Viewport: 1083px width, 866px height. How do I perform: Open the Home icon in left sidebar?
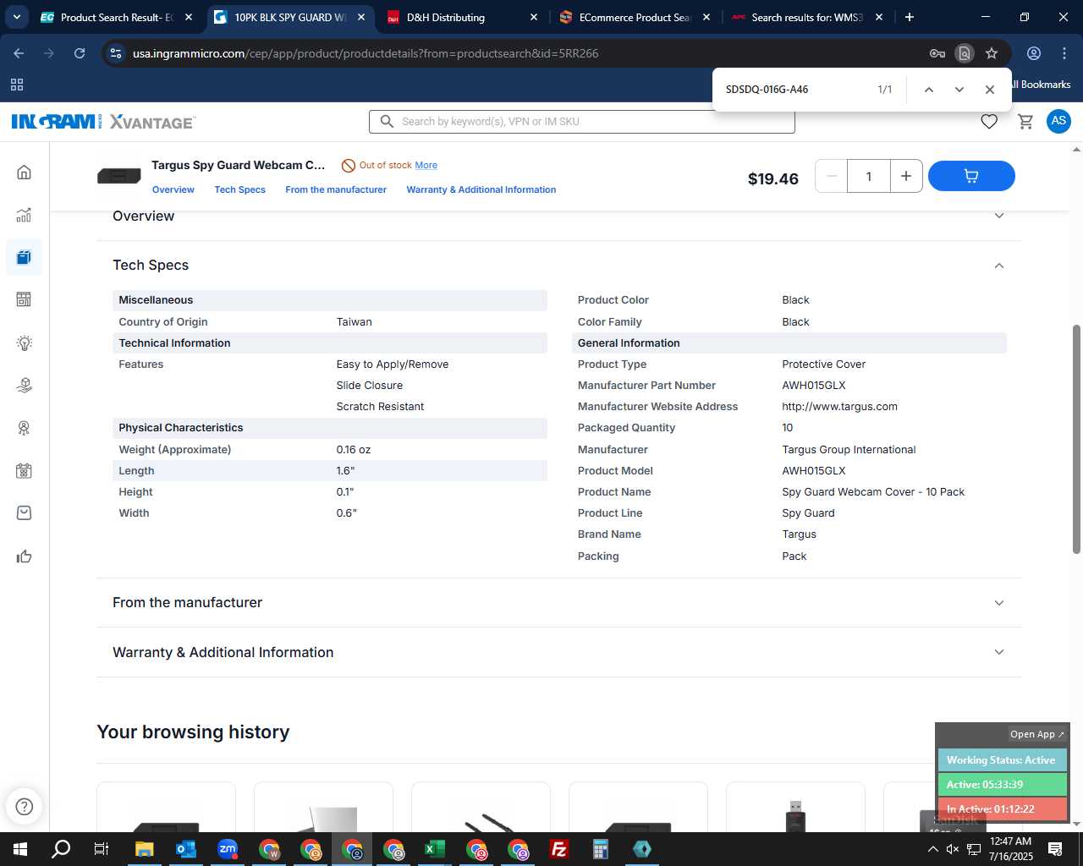tap(24, 173)
